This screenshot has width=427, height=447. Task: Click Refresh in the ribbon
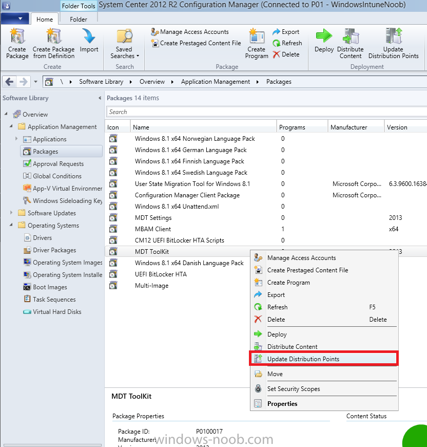(287, 43)
